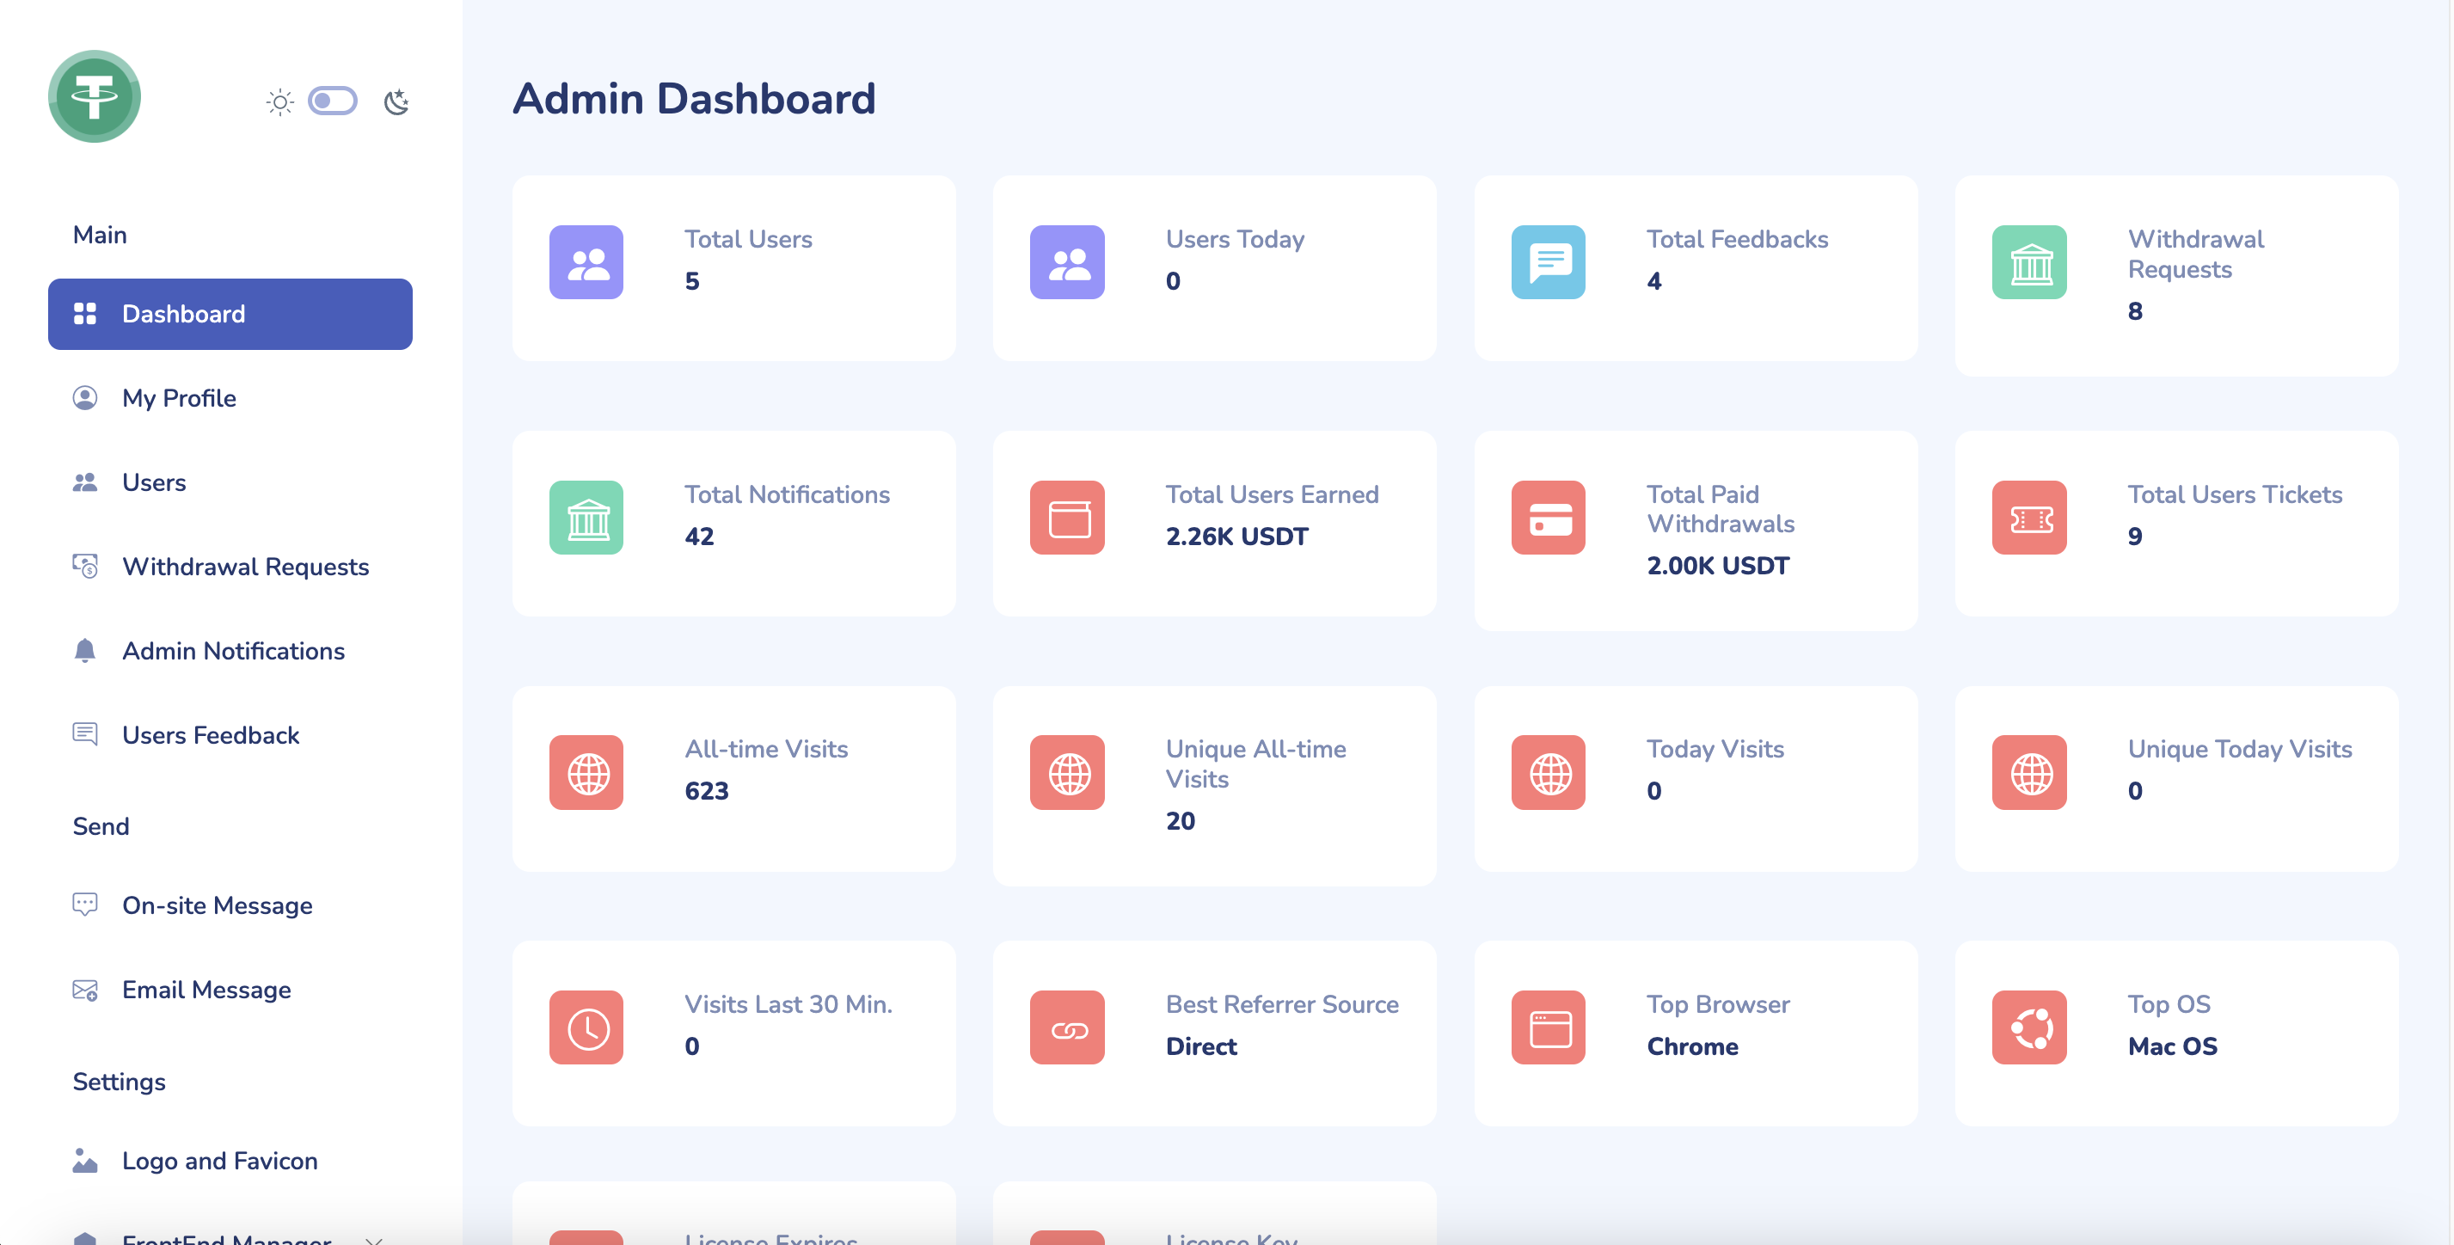The image size is (2454, 1245).
Task: Click the All-time Visits globe icon
Action: click(x=586, y=772)
